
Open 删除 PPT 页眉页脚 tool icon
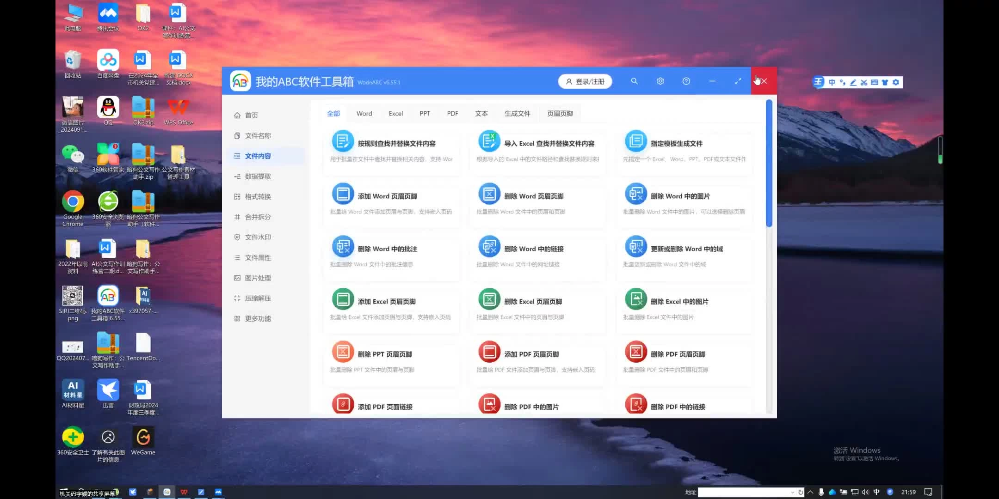pos(343,352)
